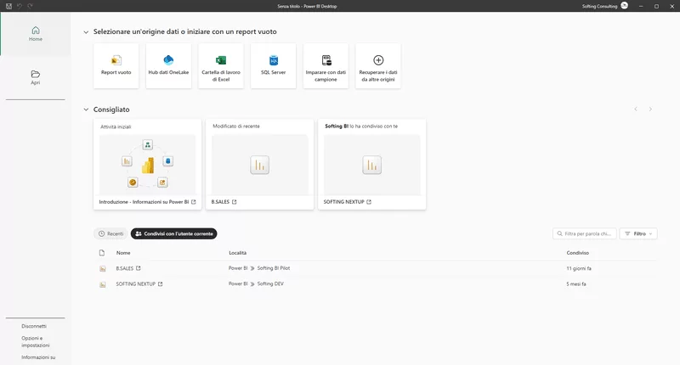680x365 pixels.
Task: Open the Hub dati OneLake source
Action: 168,66
